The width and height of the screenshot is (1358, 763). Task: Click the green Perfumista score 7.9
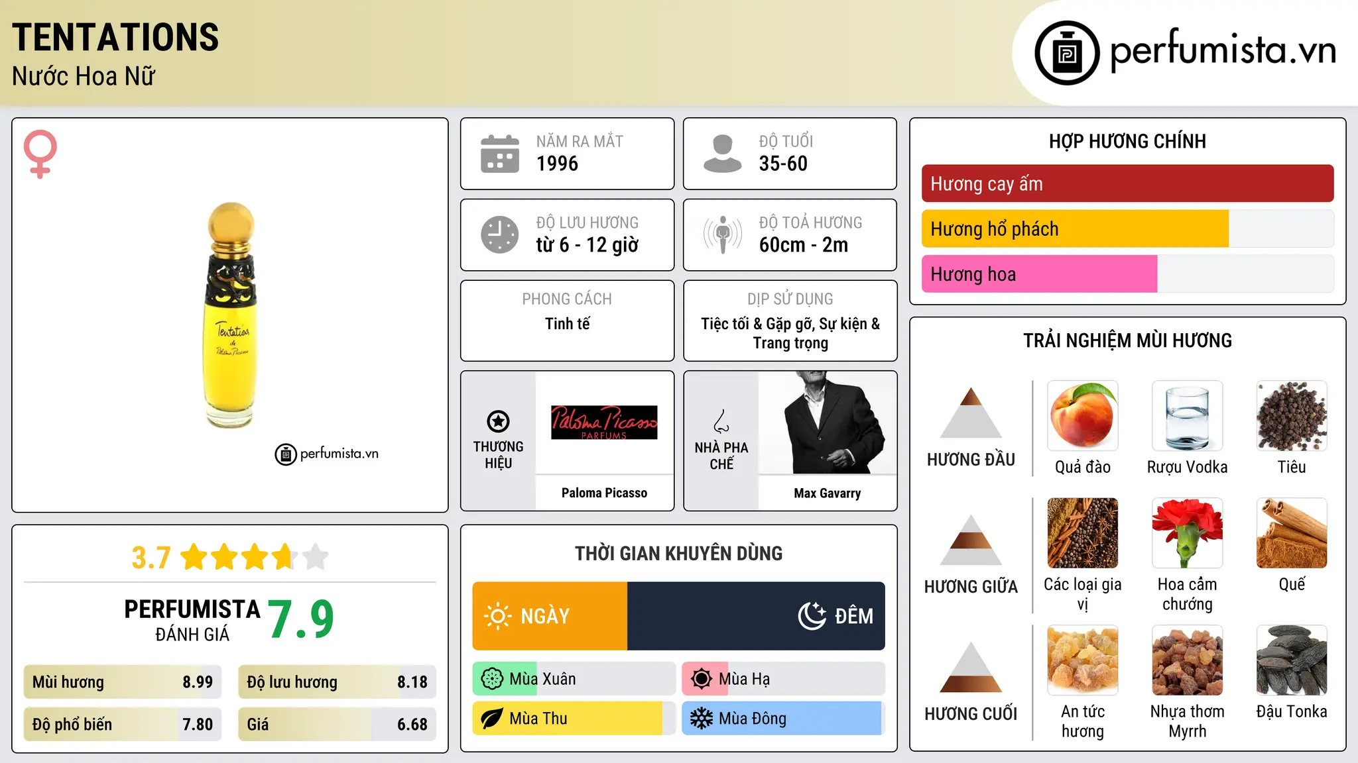[301, 619]
